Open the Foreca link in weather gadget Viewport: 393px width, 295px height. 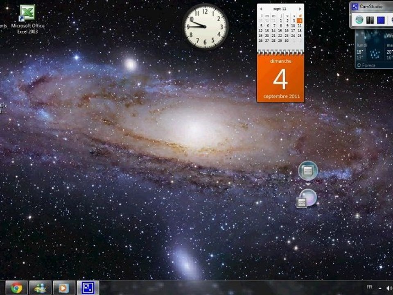[x=366, y=66]
